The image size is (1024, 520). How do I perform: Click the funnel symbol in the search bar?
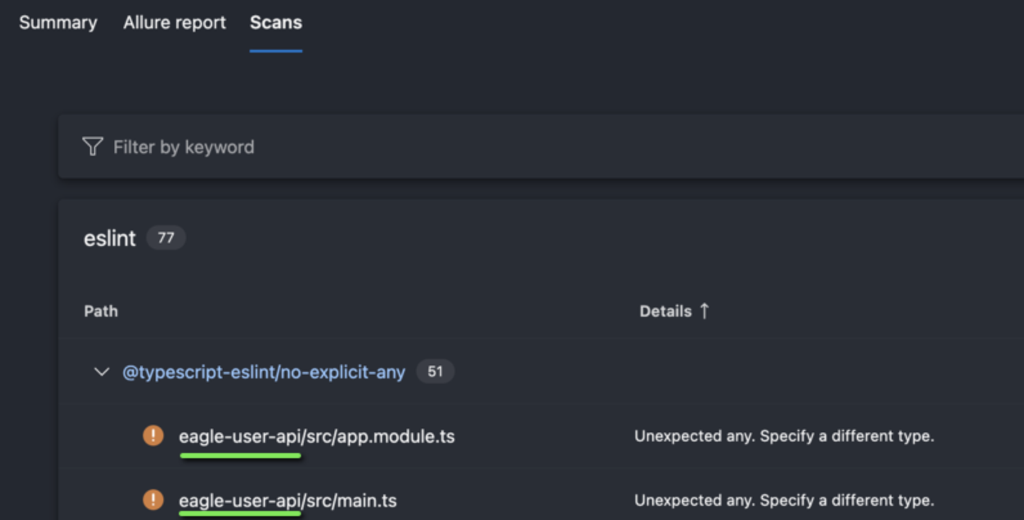pos(92,146)
